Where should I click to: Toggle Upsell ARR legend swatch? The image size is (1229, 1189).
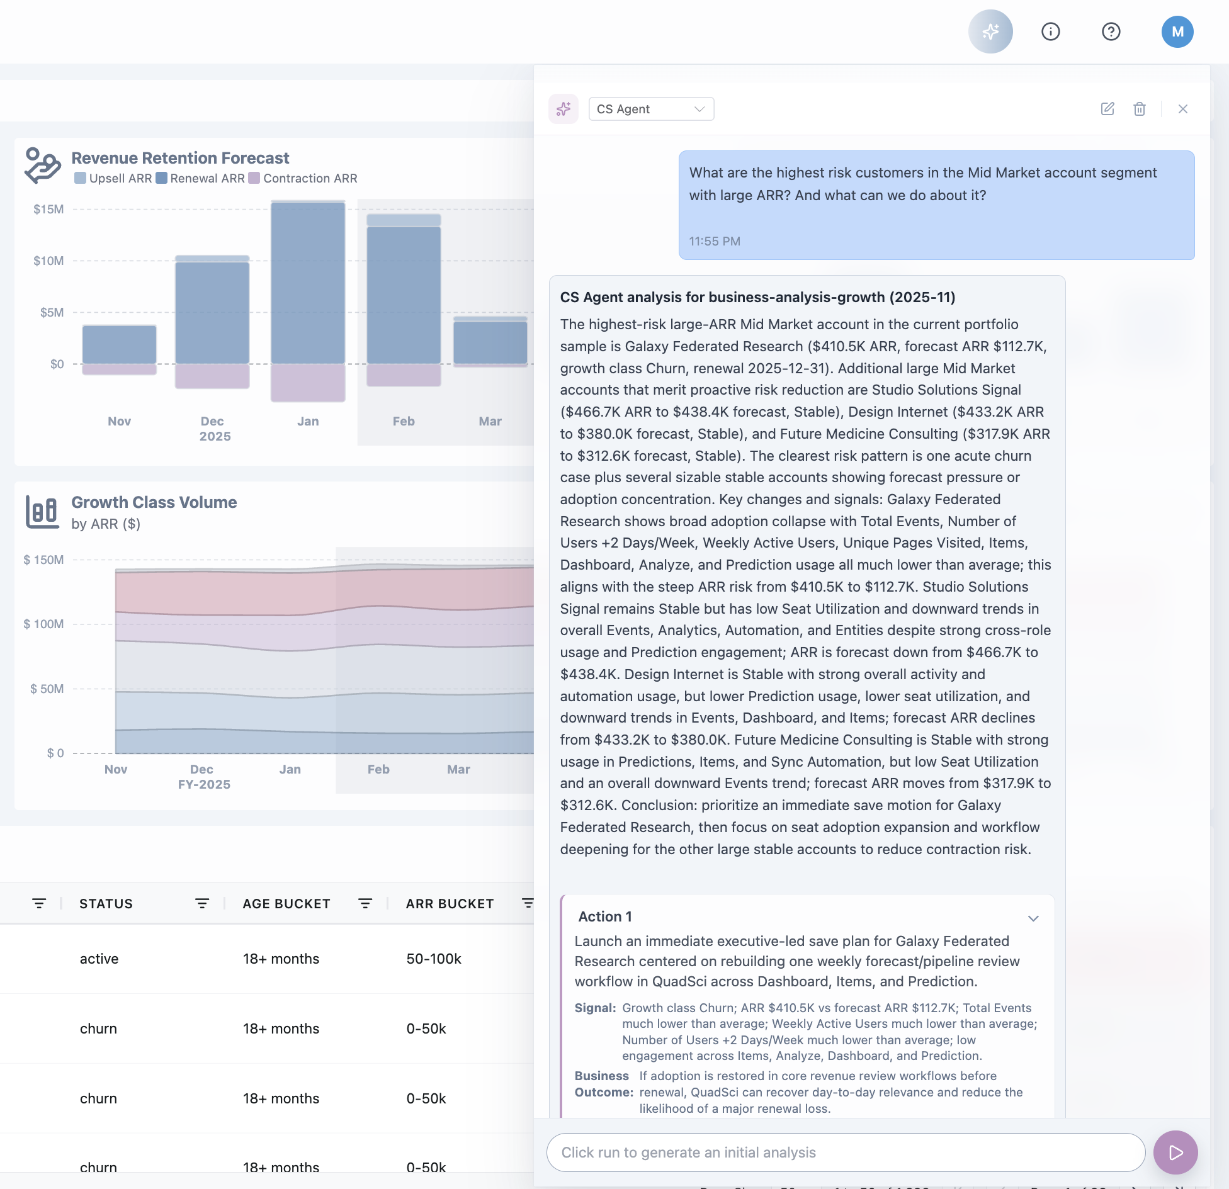pos(80,178)
